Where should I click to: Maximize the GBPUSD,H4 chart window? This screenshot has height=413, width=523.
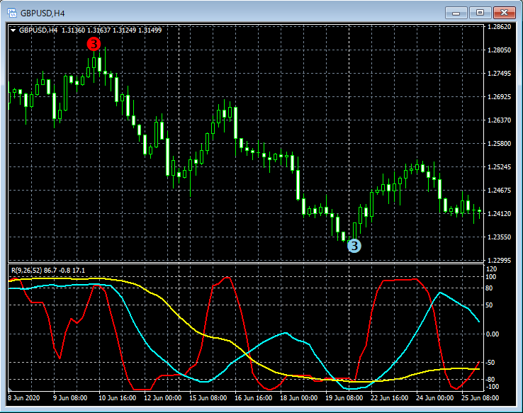pos(480,13)
